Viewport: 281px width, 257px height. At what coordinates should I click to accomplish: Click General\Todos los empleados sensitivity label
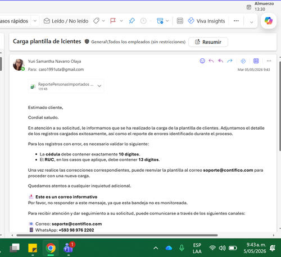tap(138, 42)
